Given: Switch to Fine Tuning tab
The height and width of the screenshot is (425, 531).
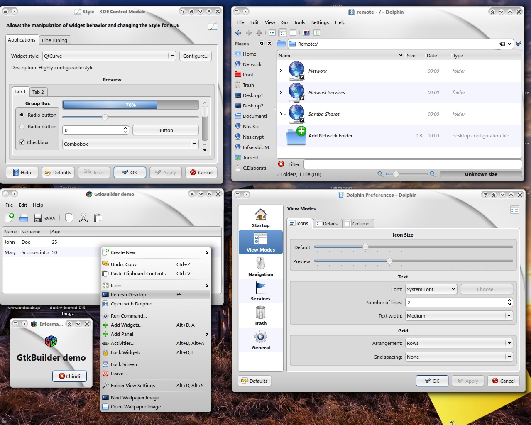Looking at the screenshot, I should tap(54, 40).
